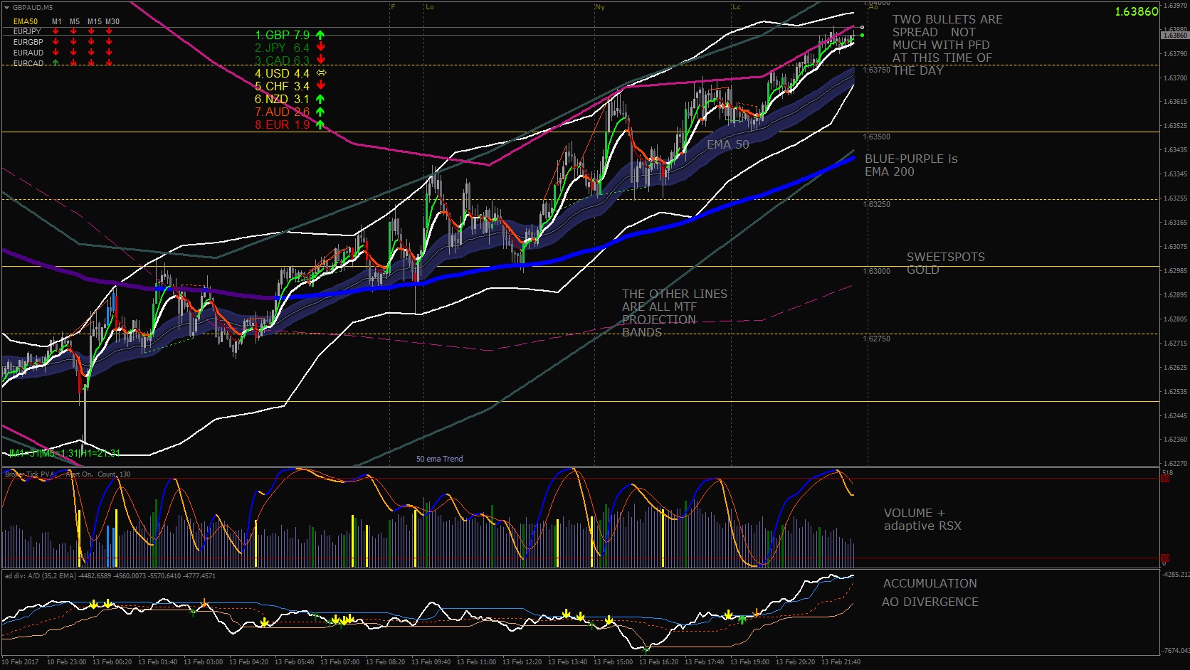The width and height of the screenshot is (1190, 670).
Task: Click the sideways arrow beside USD 4.4
Action: [321, 73]
